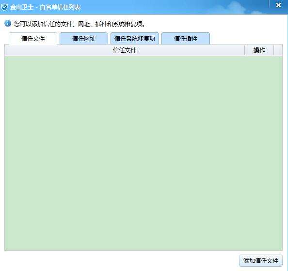This screenshot has height=271, width=288.
Task: Click the blue info icon
Action: 8,23
